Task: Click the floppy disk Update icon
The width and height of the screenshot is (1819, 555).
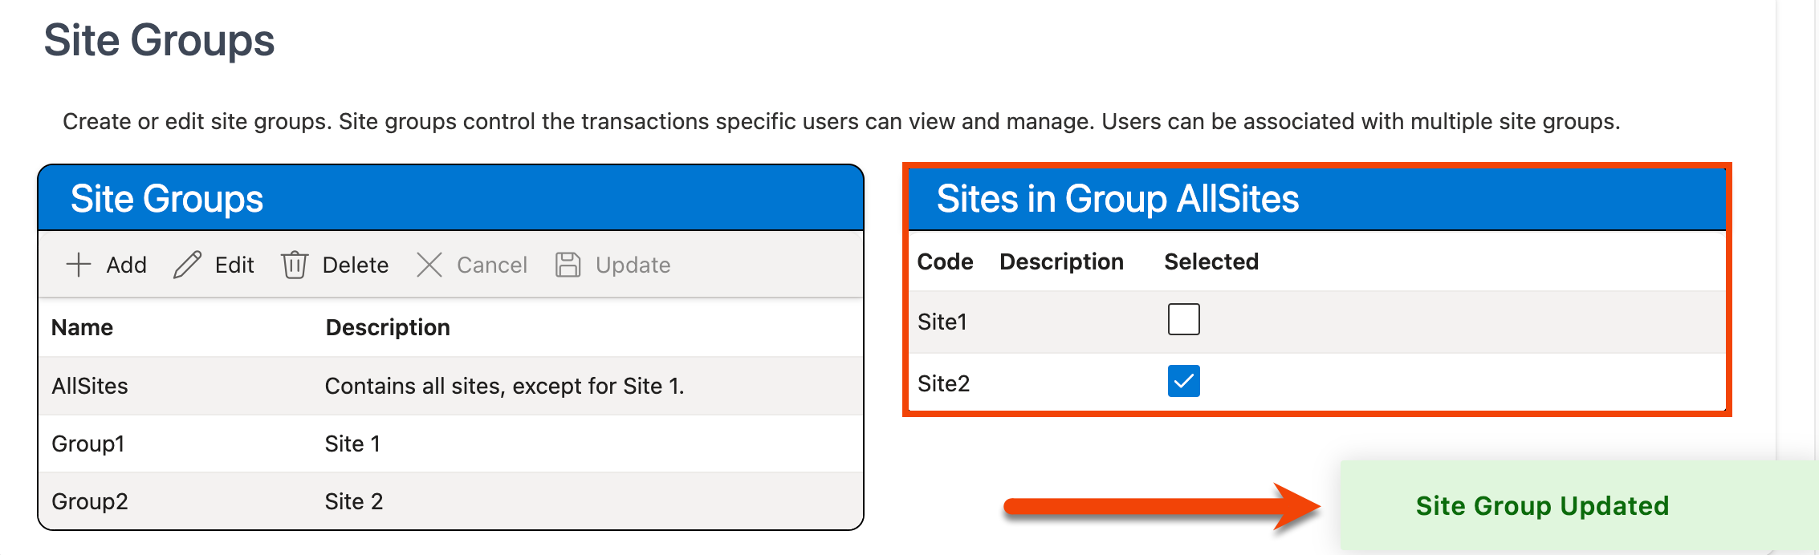Action: (x=568, y=265)
